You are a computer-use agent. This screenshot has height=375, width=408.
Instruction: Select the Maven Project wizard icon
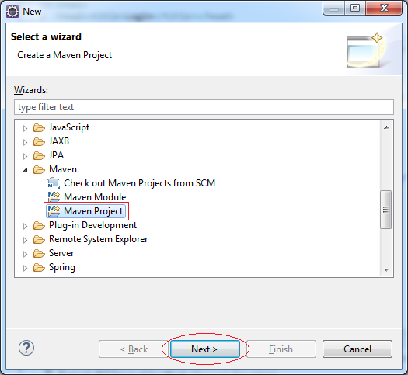[54, 211]
